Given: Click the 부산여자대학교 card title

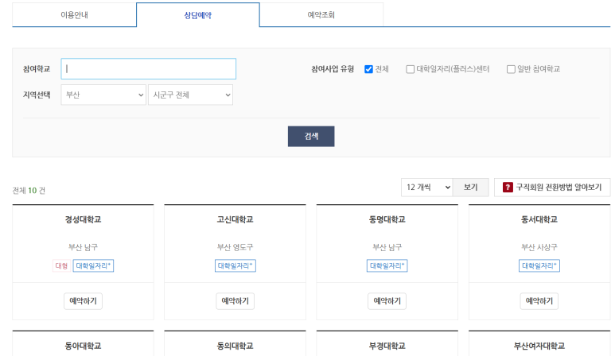Looking at the screenshot, I should click(x=539, y=346).
